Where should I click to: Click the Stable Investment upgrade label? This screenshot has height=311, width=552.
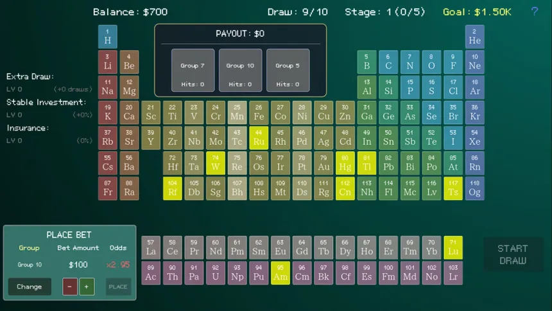pos(46,102)
